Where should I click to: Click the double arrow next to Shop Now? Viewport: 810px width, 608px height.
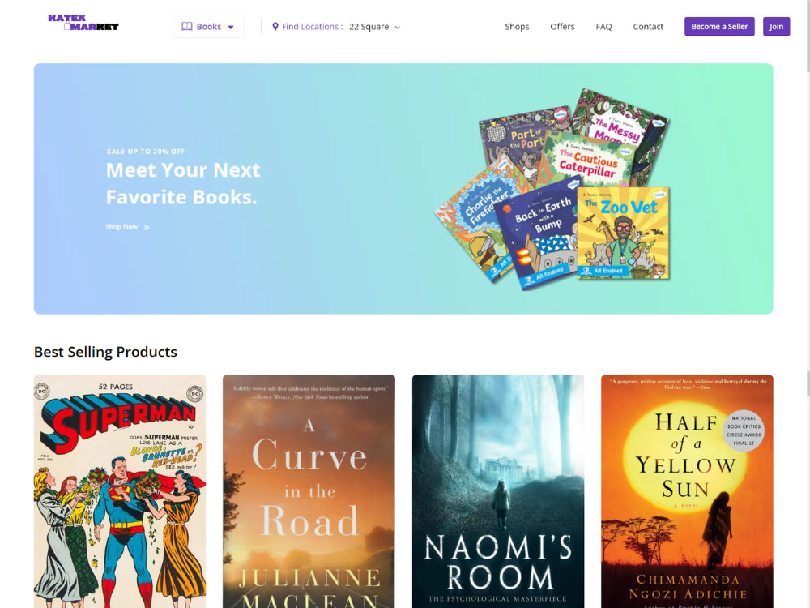147,228
